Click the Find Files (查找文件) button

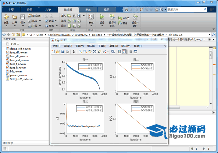click(35, 16)
